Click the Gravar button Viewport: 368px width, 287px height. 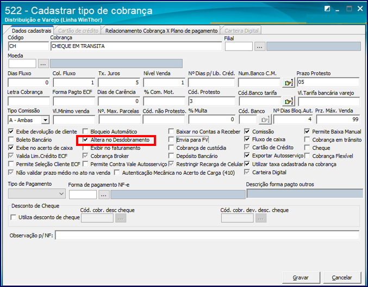[x=301, y=278]
